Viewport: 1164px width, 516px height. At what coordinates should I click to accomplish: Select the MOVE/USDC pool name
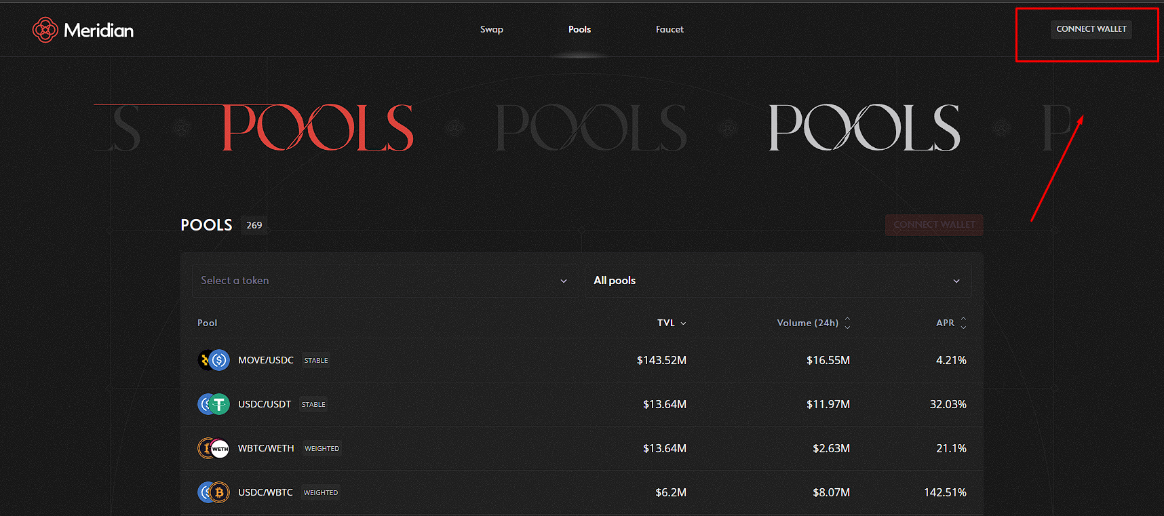tap(266, 360)
